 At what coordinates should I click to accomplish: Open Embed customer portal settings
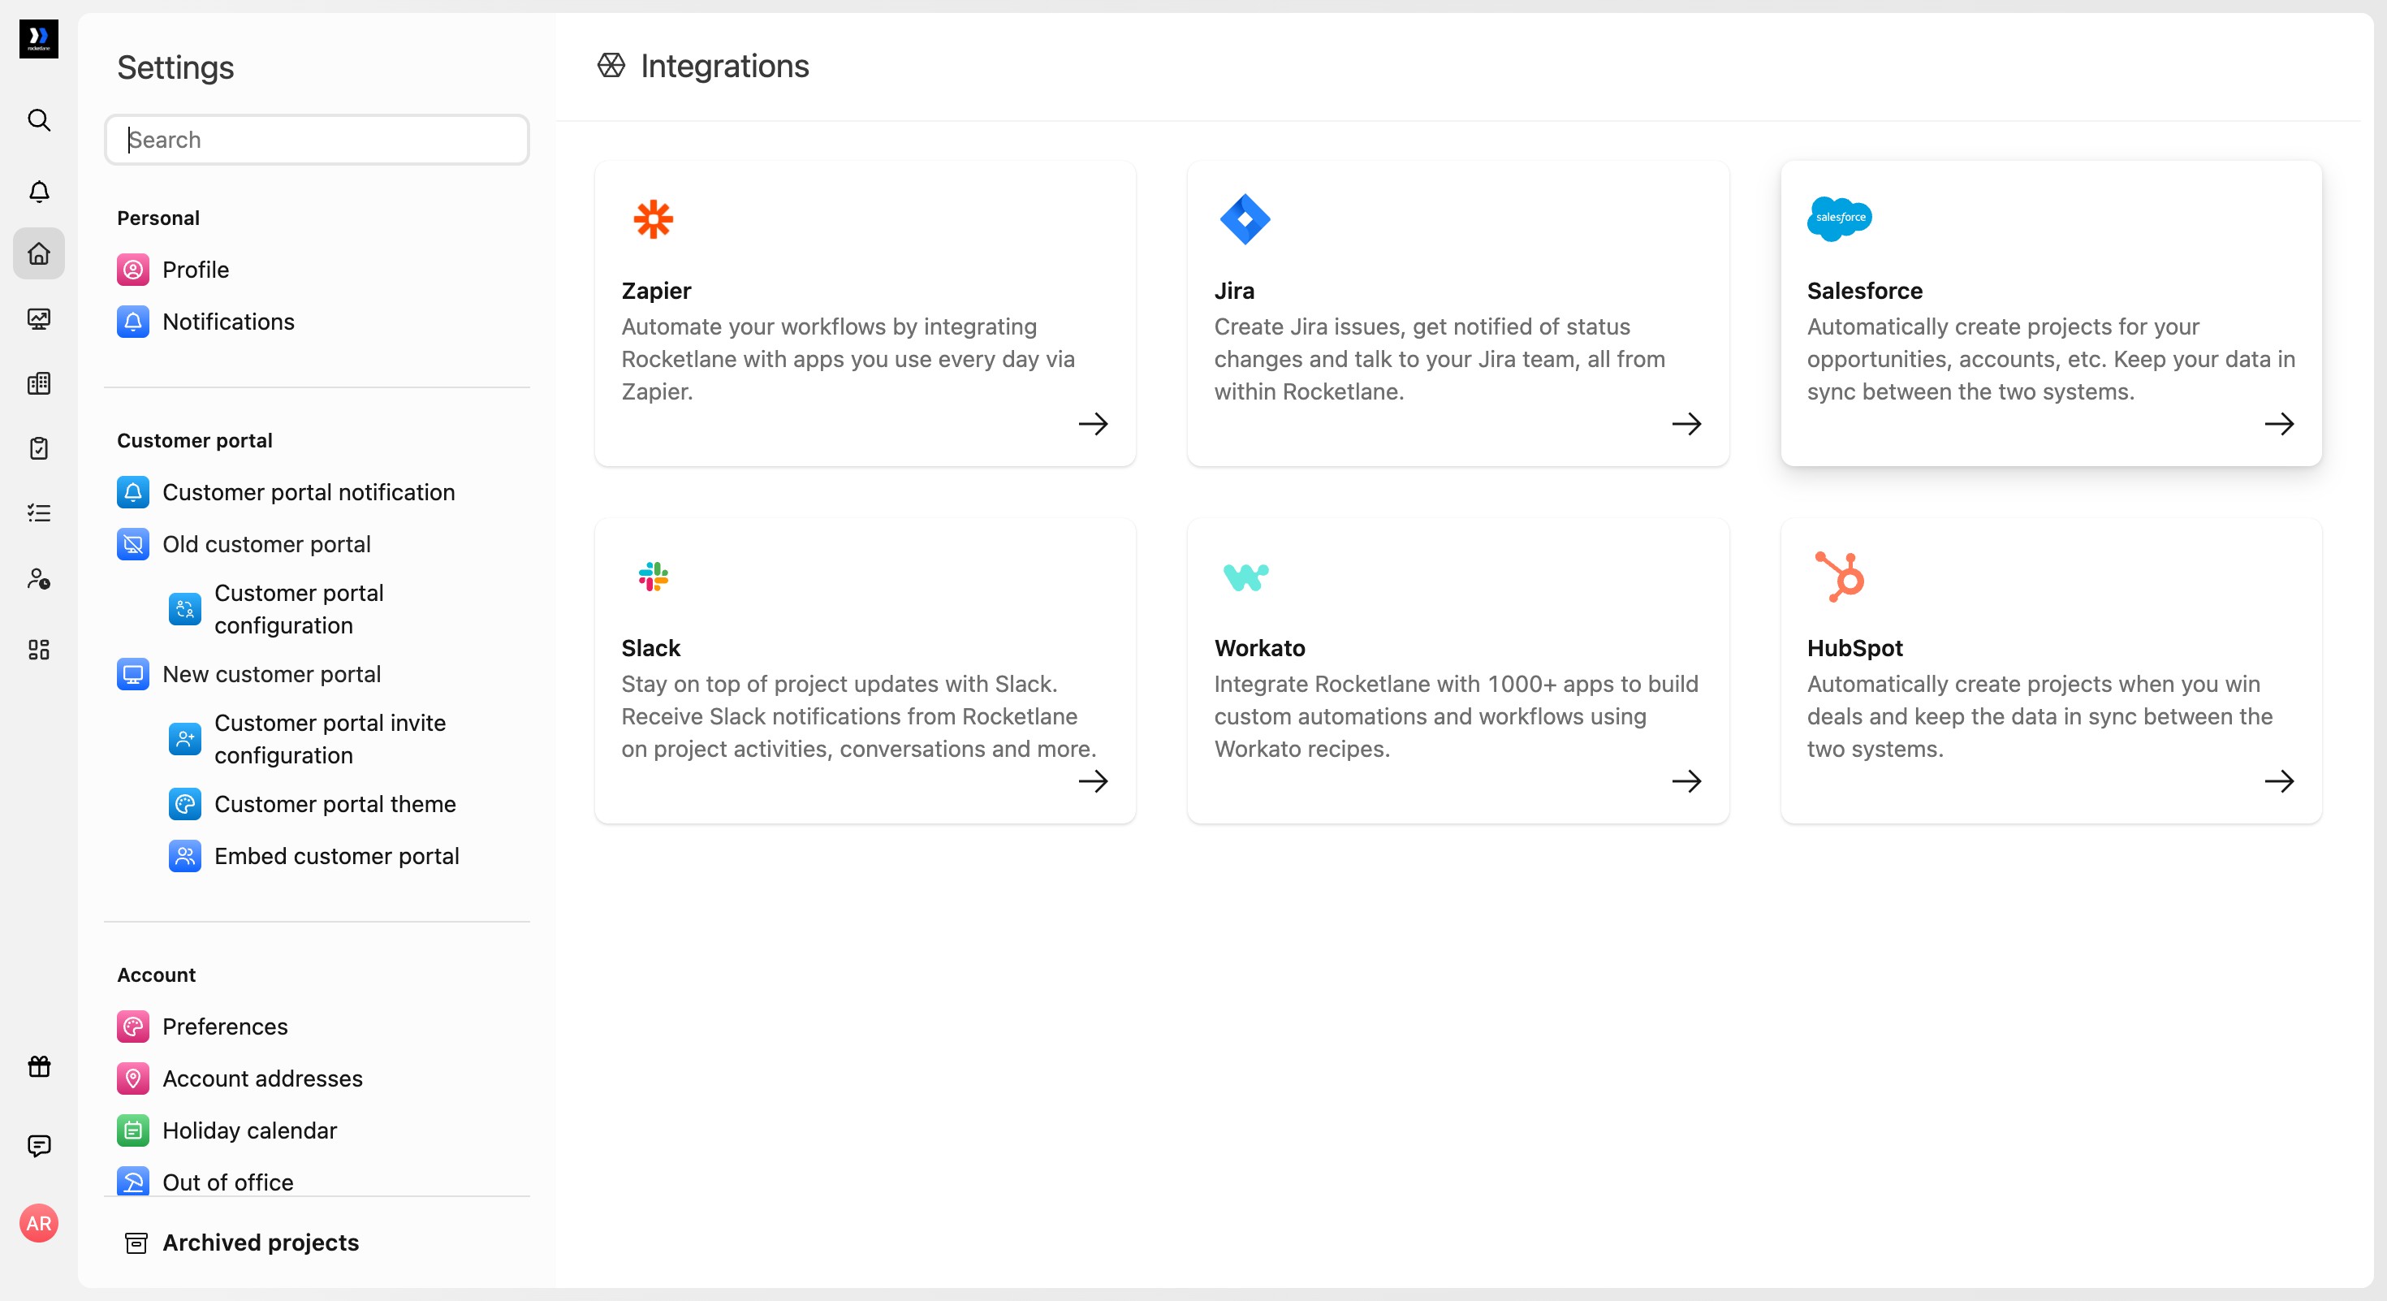tap(314, 855)
